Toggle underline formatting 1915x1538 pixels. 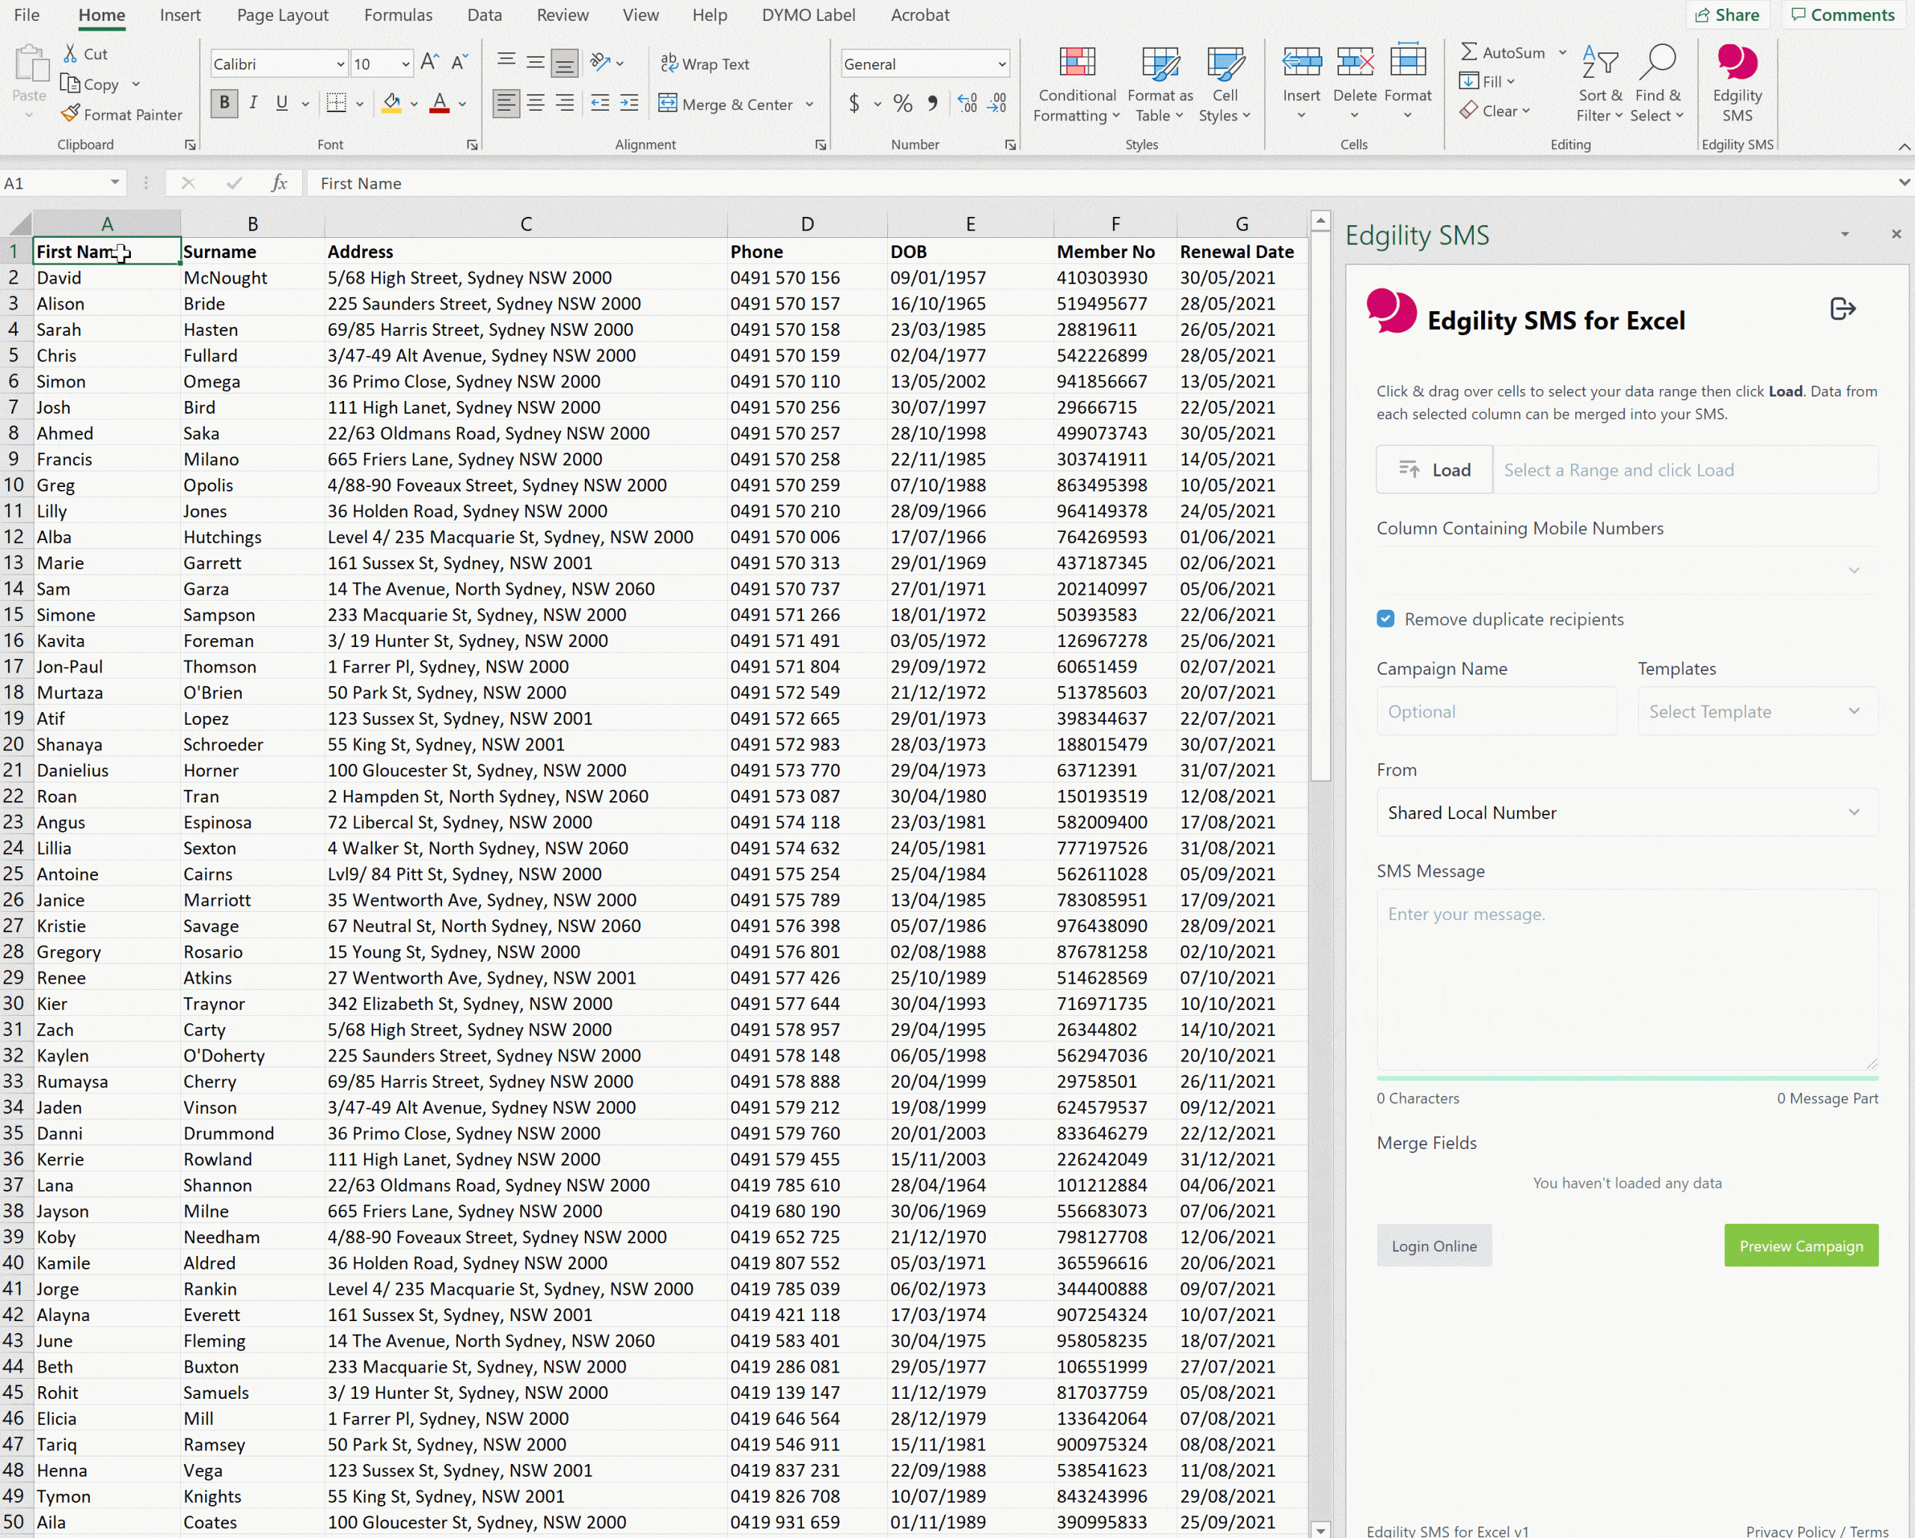click(281, 103)
